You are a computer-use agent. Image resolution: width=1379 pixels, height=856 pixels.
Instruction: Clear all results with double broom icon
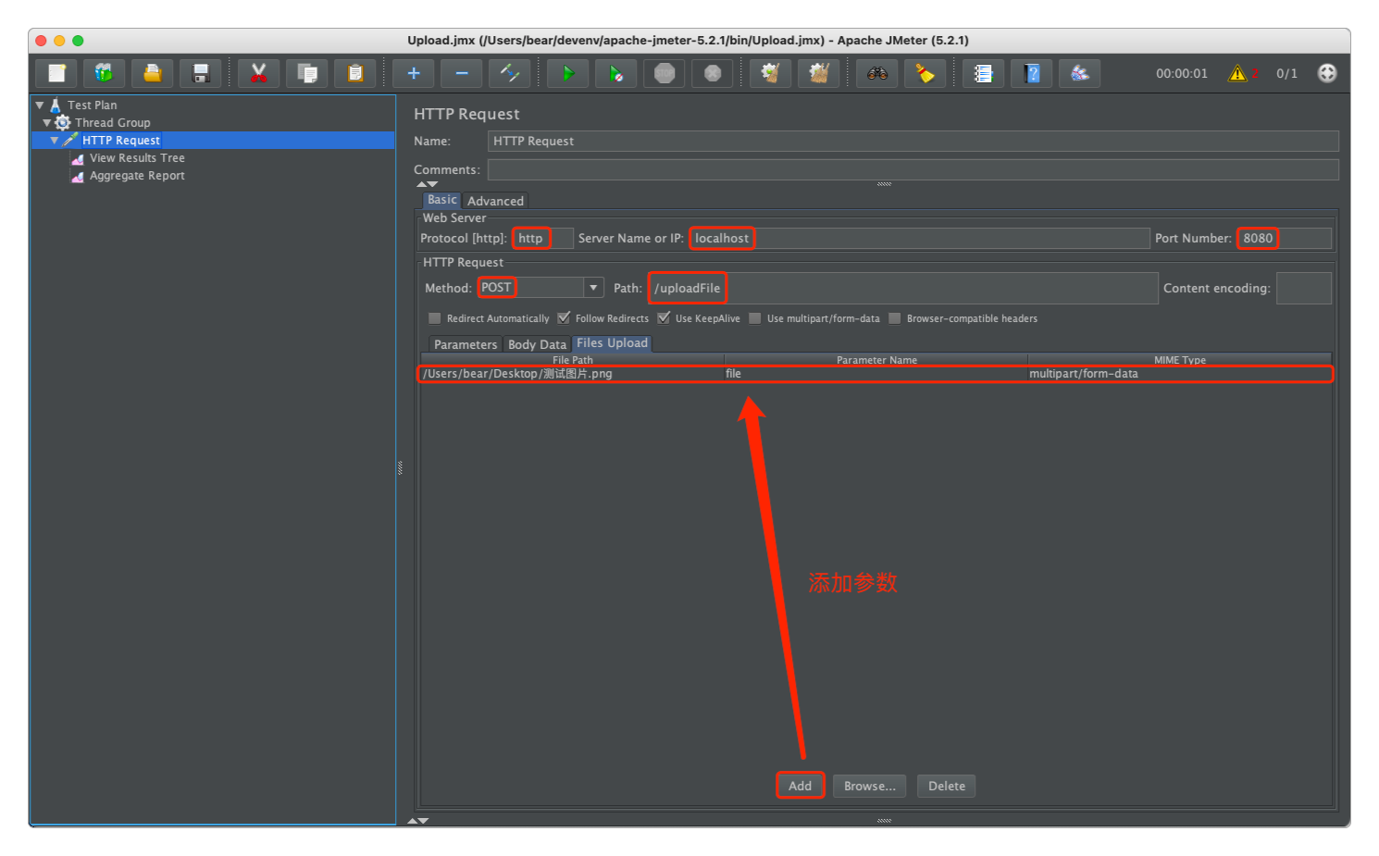(818, 73)
